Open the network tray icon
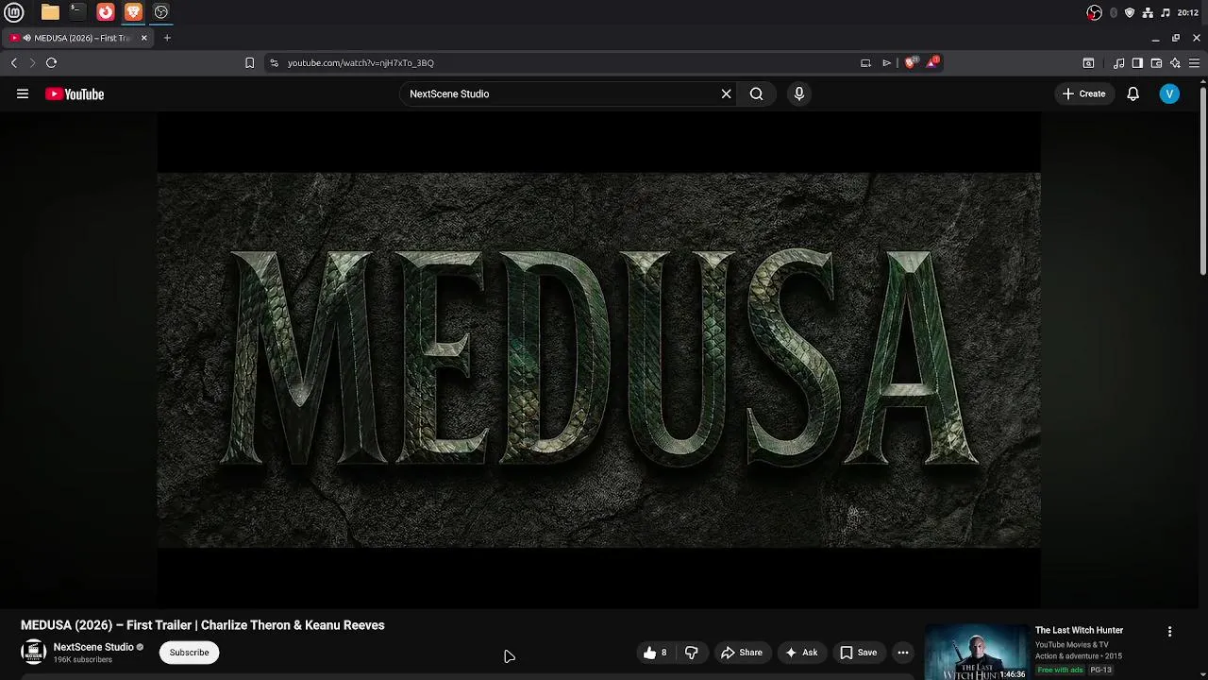 (1148, 12)
